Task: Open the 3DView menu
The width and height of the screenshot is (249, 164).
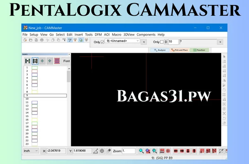Action: click(129, 35)
